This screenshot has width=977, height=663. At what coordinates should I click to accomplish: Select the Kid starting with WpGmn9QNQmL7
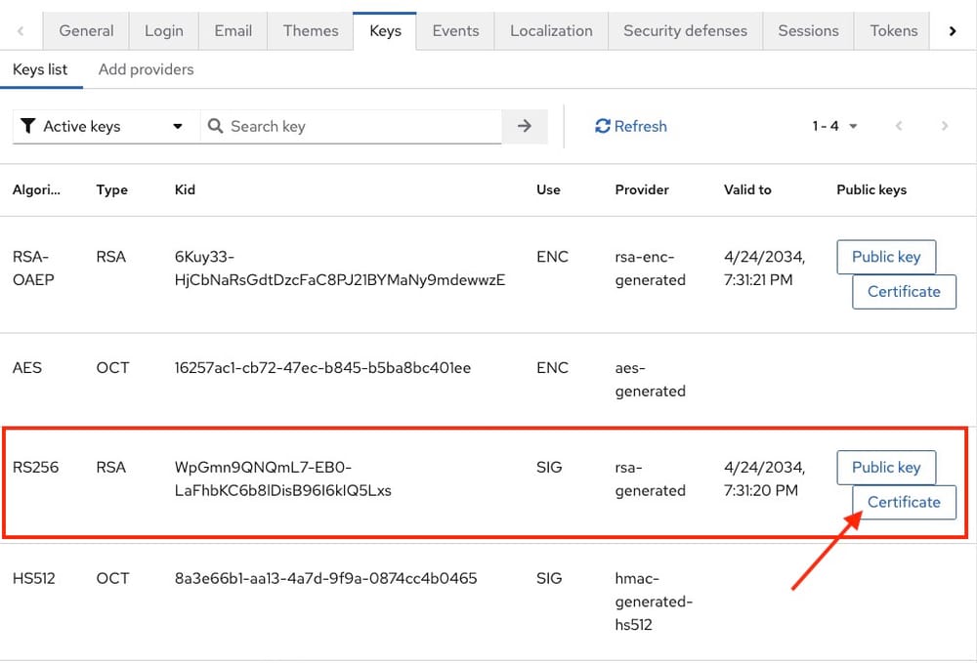[283, 478]
